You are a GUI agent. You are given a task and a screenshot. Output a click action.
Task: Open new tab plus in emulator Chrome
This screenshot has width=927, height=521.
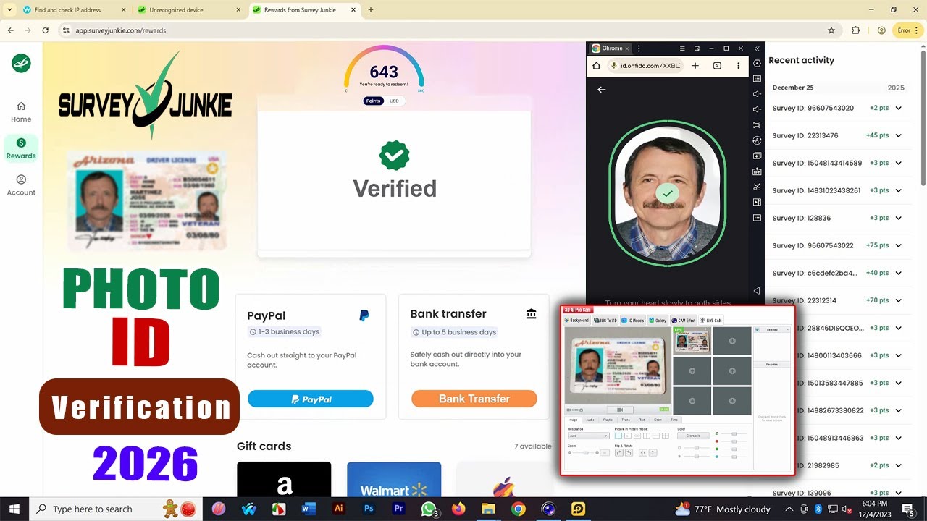pyautogui.click(x=695, y=65)
